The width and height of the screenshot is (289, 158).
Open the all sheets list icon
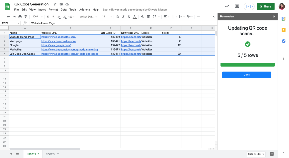(17, 154)
